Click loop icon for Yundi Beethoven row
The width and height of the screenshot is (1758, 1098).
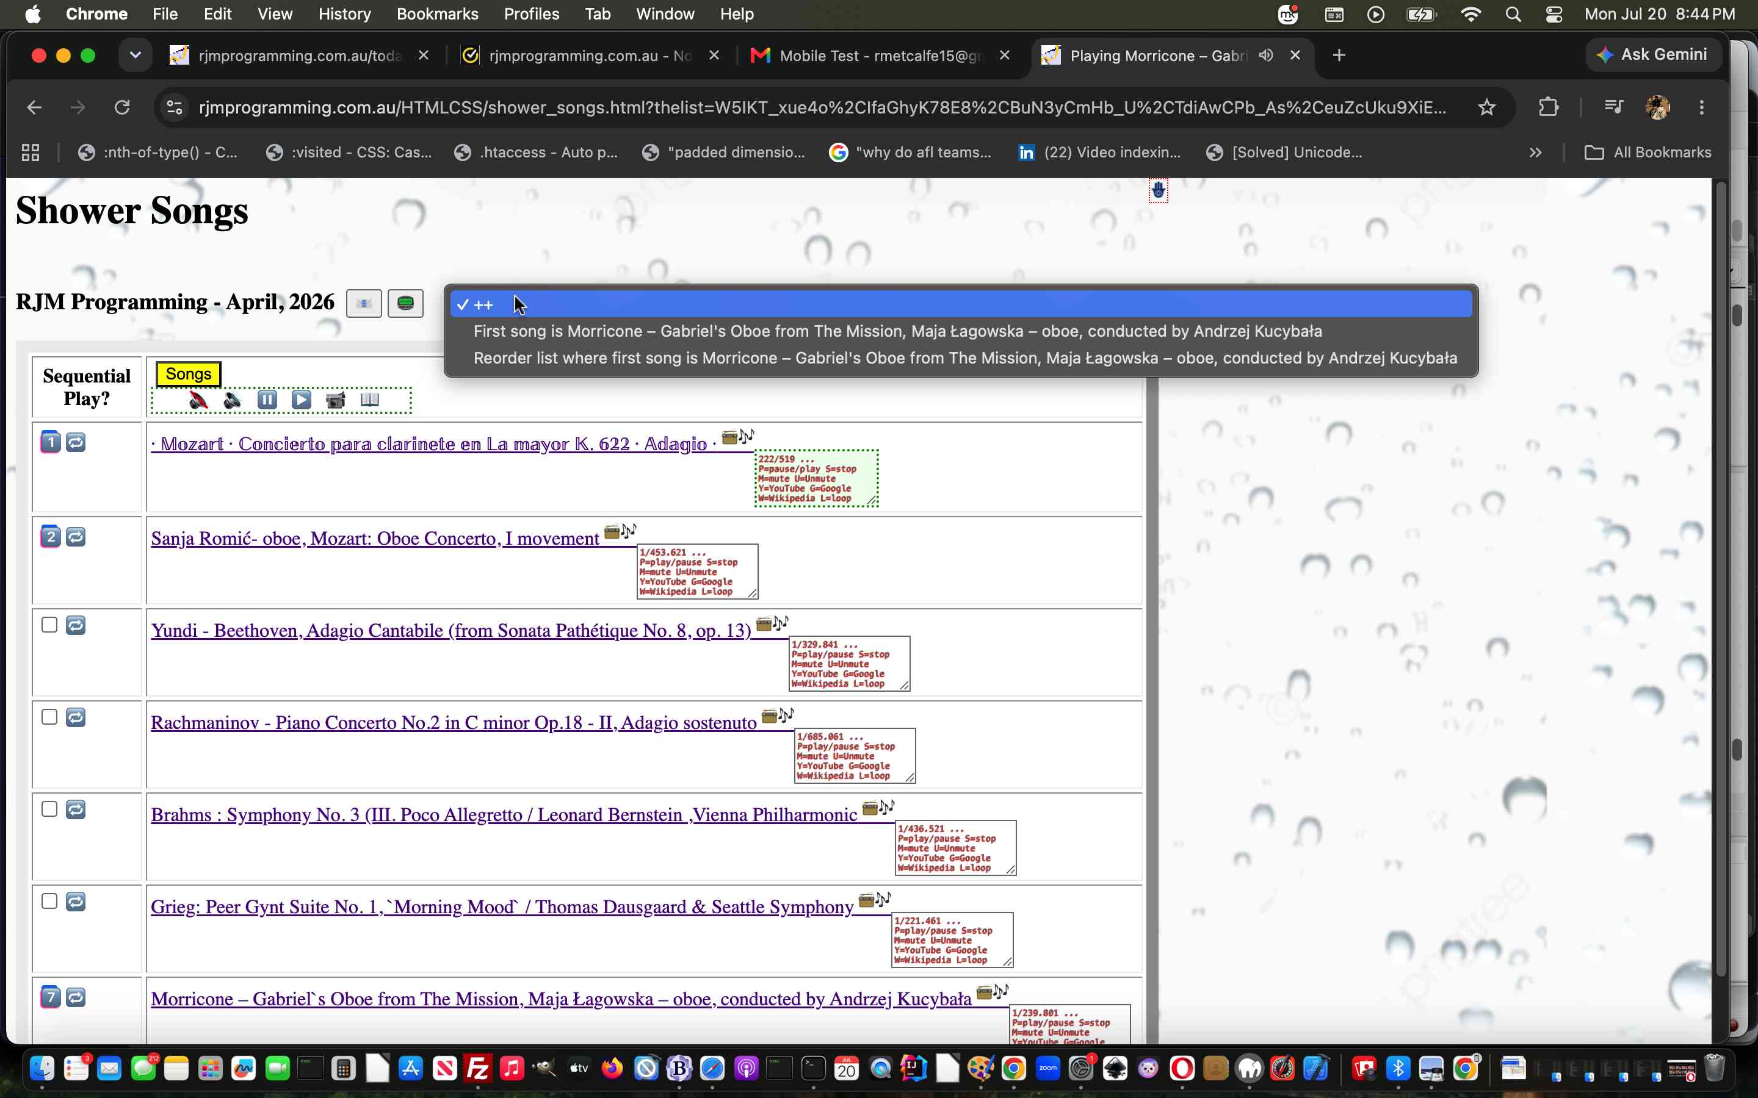tap(76, 625)
